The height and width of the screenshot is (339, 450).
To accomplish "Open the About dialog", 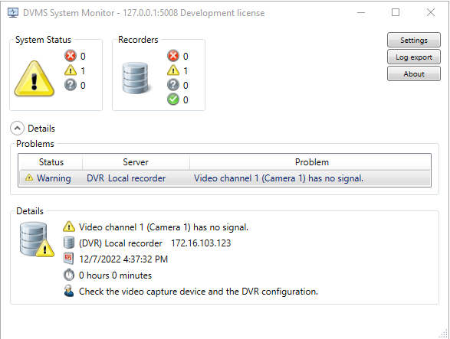I will tap(413, 74).
